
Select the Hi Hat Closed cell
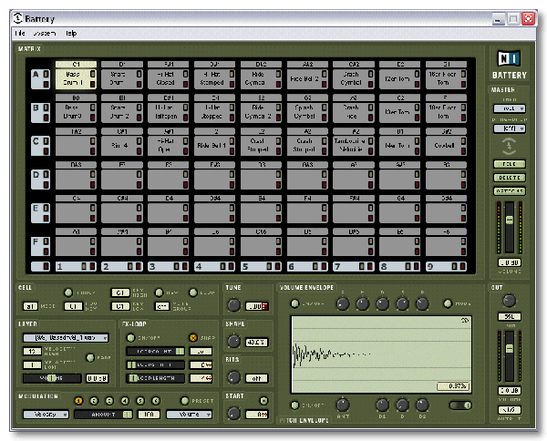(x=168, y=78)
